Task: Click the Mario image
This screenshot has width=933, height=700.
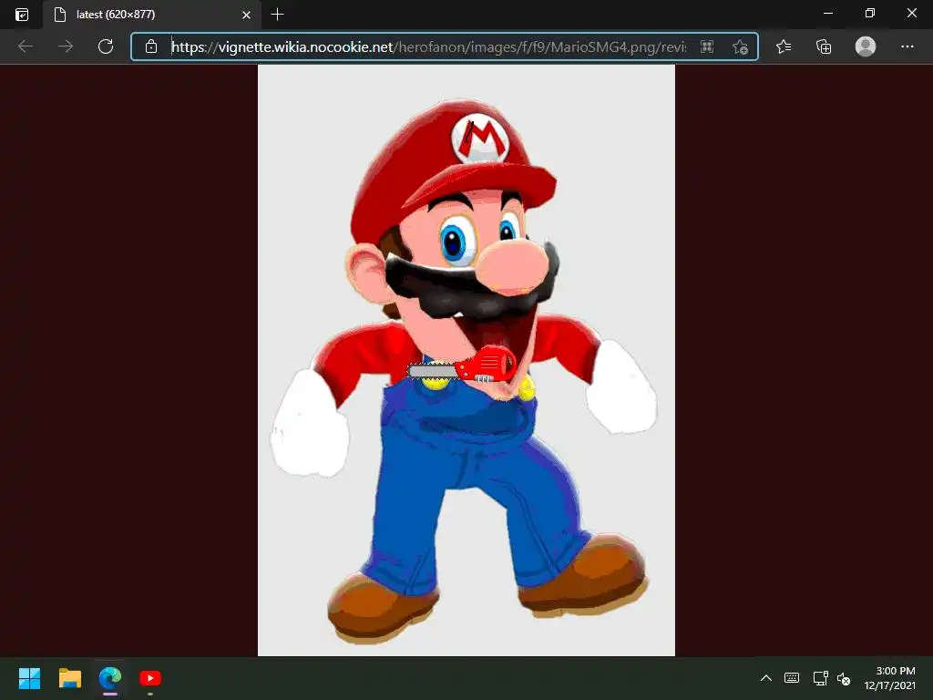Action: click(x=466, y=360)
